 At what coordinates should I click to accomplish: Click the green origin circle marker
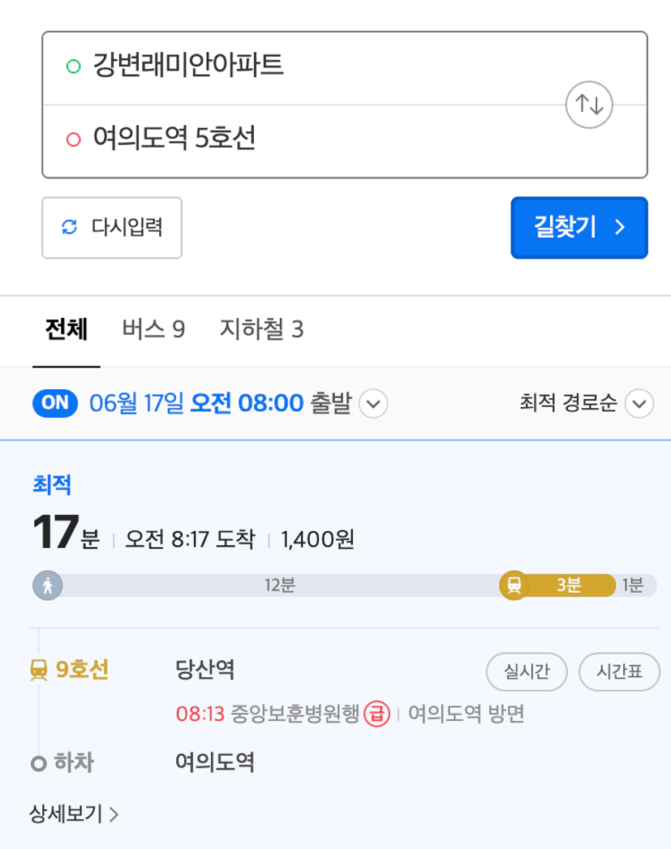coord(74,66)
